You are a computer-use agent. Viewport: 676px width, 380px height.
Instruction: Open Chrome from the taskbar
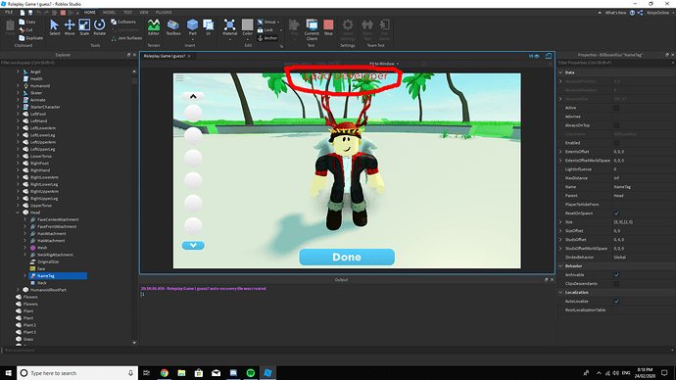pos(165,373)
